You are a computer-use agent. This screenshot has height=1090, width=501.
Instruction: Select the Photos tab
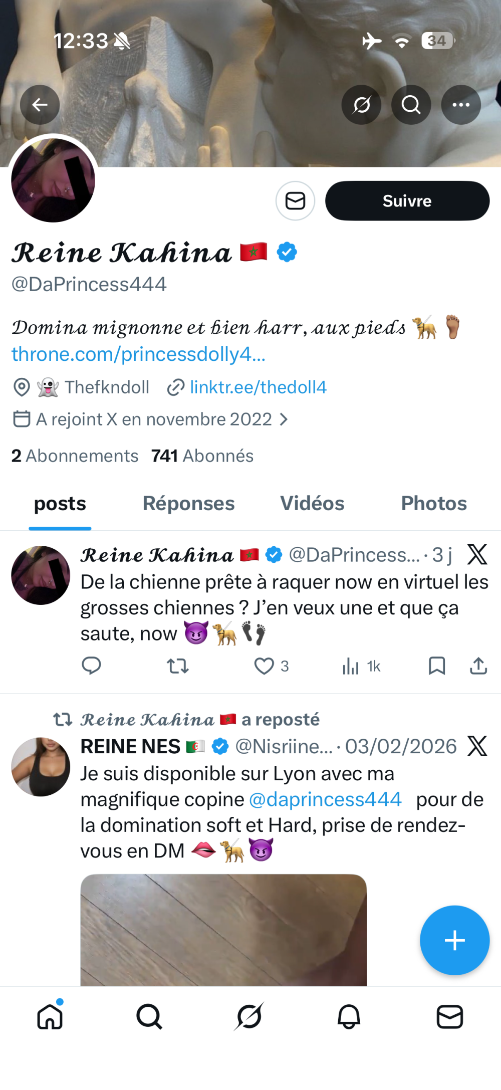pyautogui.click(x=434, y=504)
